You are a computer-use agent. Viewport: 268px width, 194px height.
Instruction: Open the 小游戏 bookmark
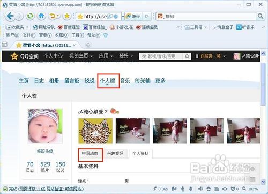pos(122,27)
